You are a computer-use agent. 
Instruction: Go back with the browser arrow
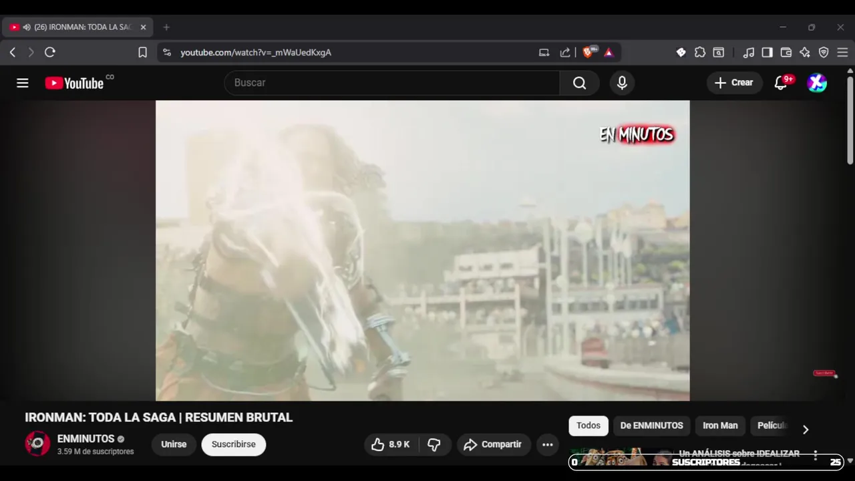pos(13,52)
